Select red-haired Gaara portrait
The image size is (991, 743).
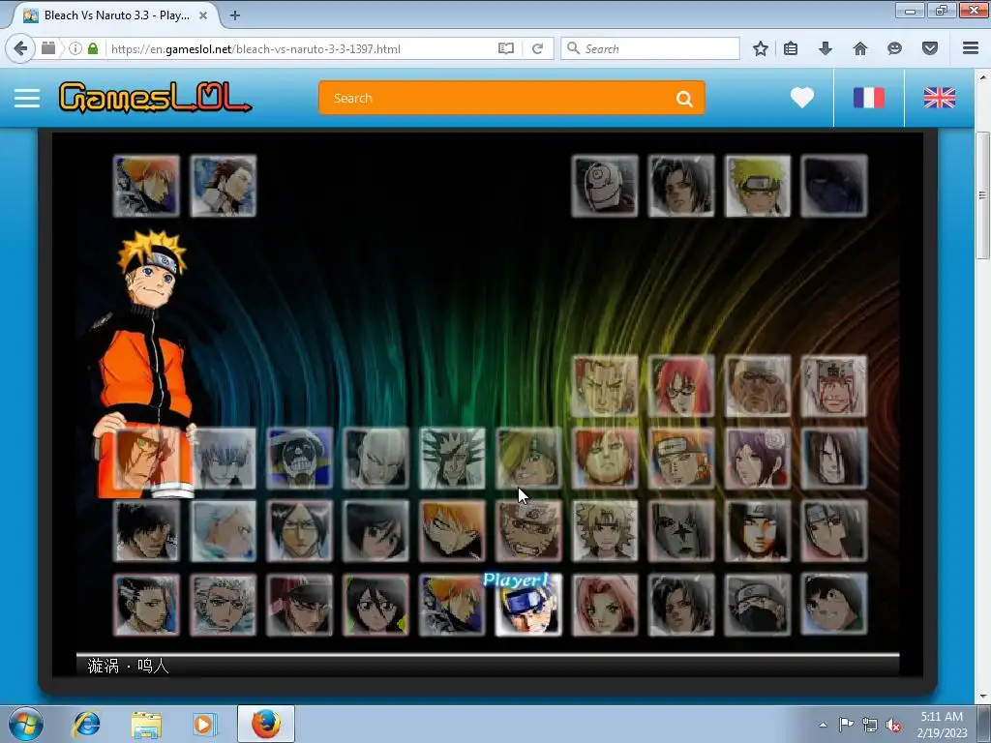point(605,459)
